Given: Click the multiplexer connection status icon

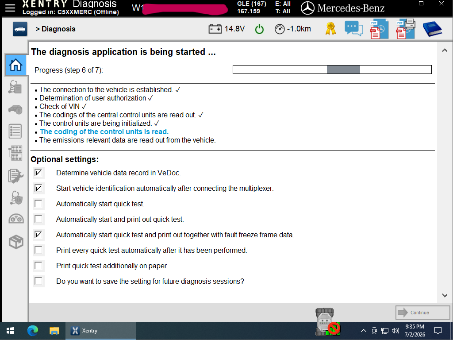Looking at the screenshot, I should 327,321.
